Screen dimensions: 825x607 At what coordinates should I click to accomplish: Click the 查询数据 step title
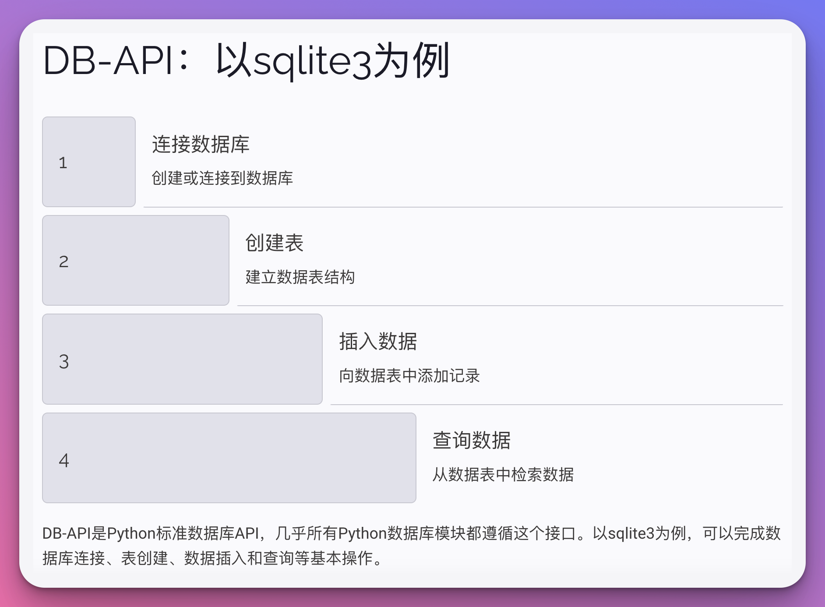472,441
